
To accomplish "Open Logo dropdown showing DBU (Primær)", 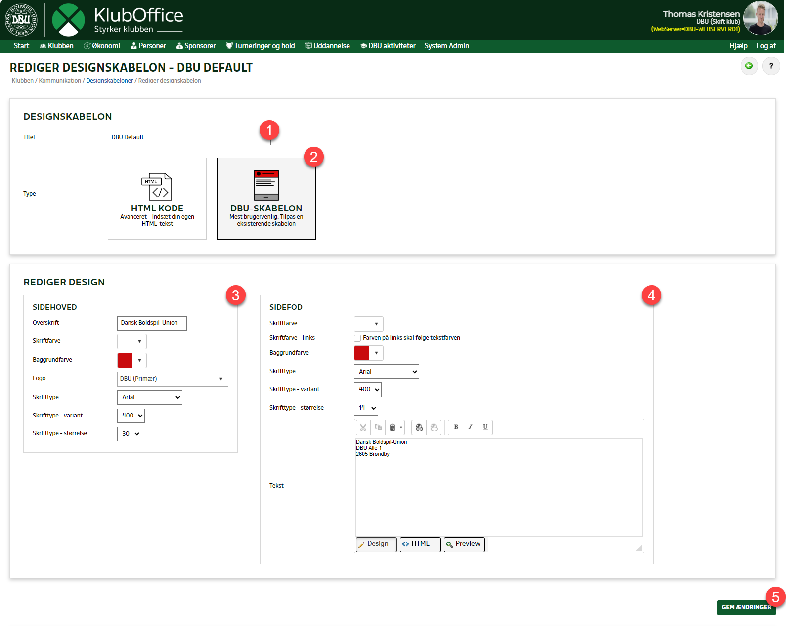I will pos(173,379).
